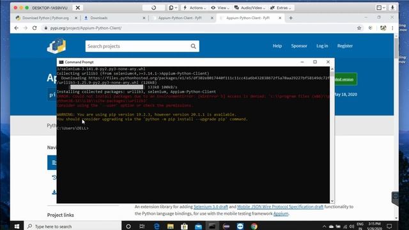Open File Explorer from taskbar

171,226
